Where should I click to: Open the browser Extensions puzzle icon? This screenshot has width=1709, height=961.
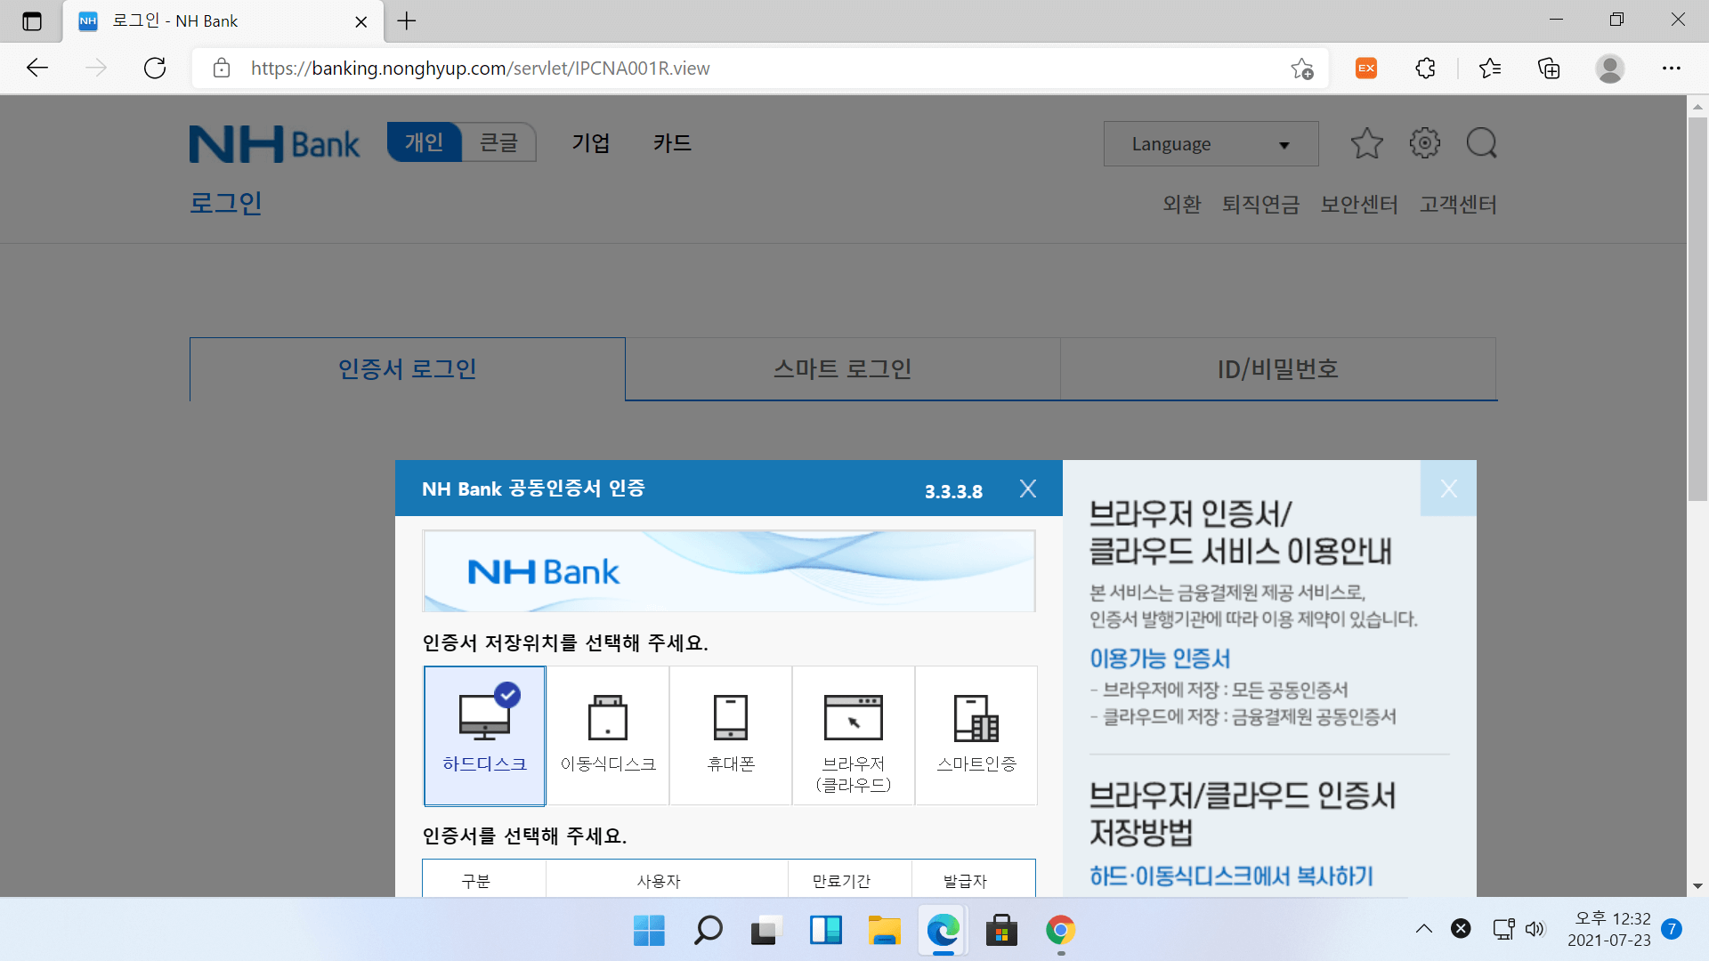point(1425,69)
